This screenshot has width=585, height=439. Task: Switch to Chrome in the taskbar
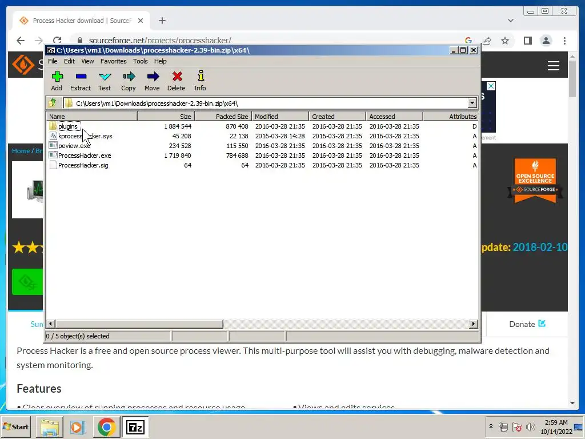tap(106, 426)
